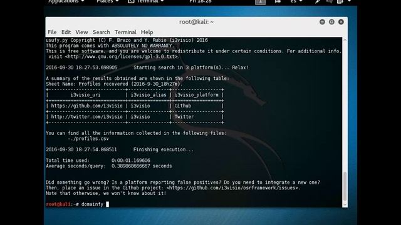Click the 'Note that otherwise' line
Viewport: 401px width, 225px height.
(106, 193)
